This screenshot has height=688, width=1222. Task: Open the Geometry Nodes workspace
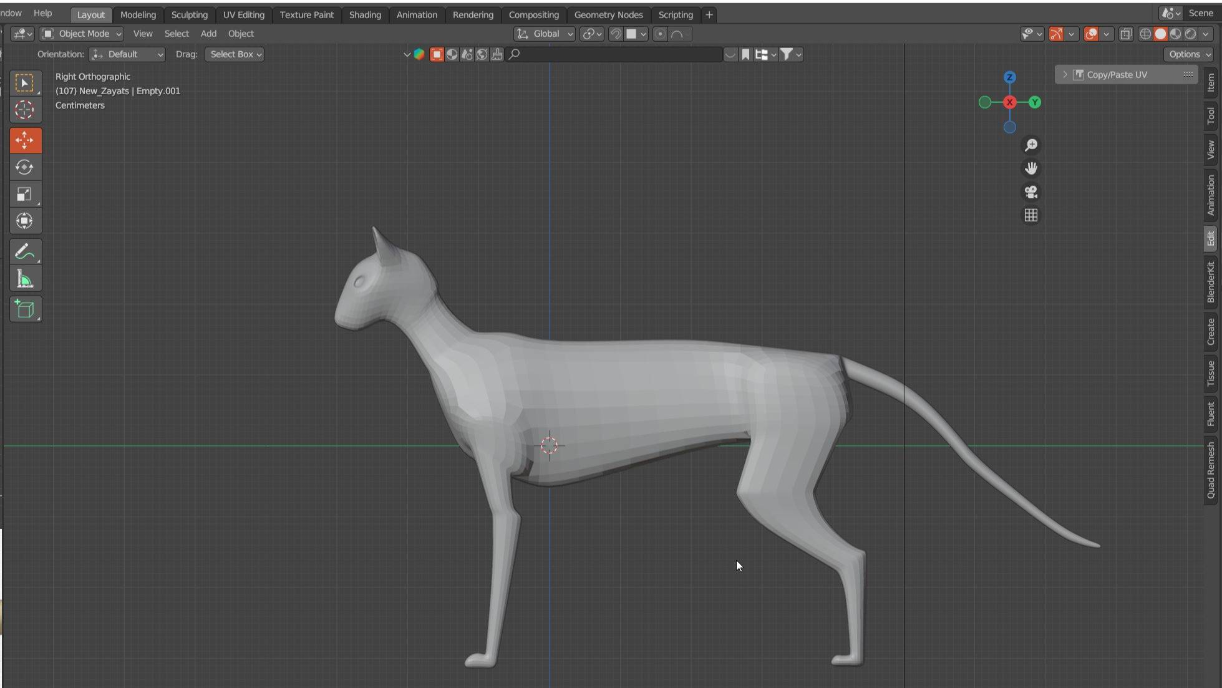click(608, 14)
